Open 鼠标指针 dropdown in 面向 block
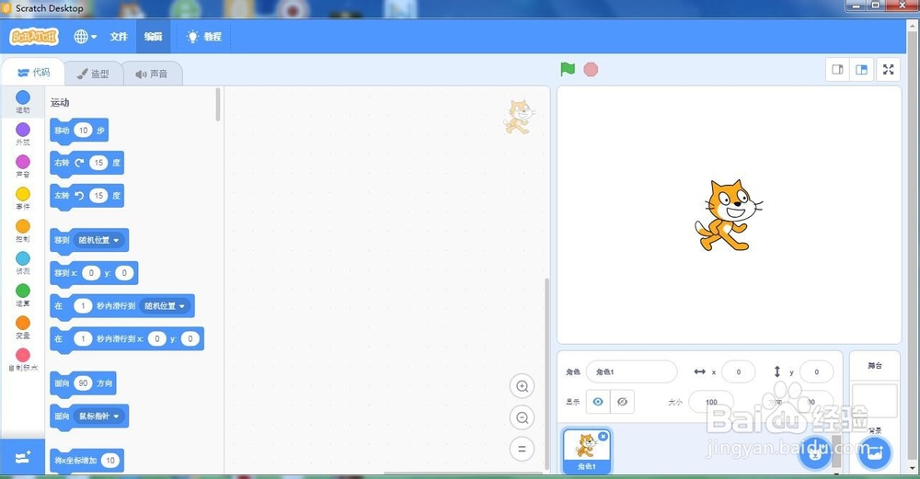The width and height of the screenshot is (920, 479). (98, 416)
